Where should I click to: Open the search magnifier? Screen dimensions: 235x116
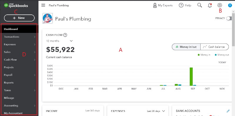(x=199, y=5)
